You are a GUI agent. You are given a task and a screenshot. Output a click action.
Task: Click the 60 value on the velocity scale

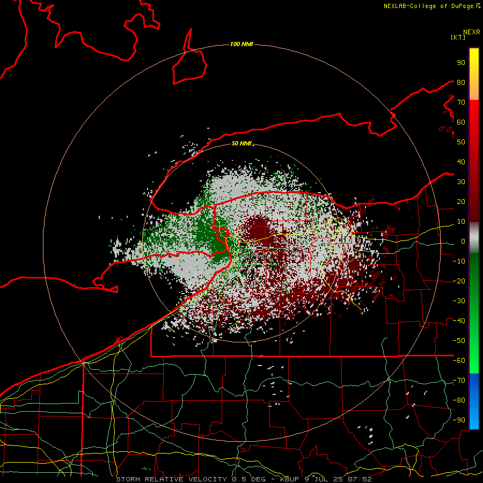point(461,122)
